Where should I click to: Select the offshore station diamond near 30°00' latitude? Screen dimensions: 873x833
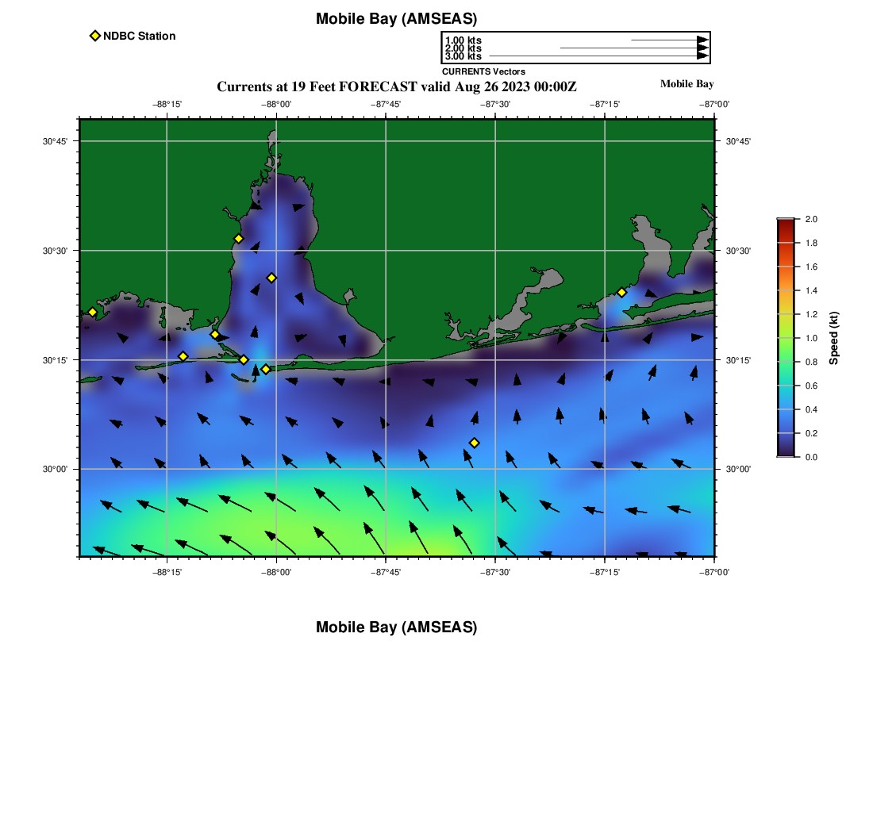474,443
